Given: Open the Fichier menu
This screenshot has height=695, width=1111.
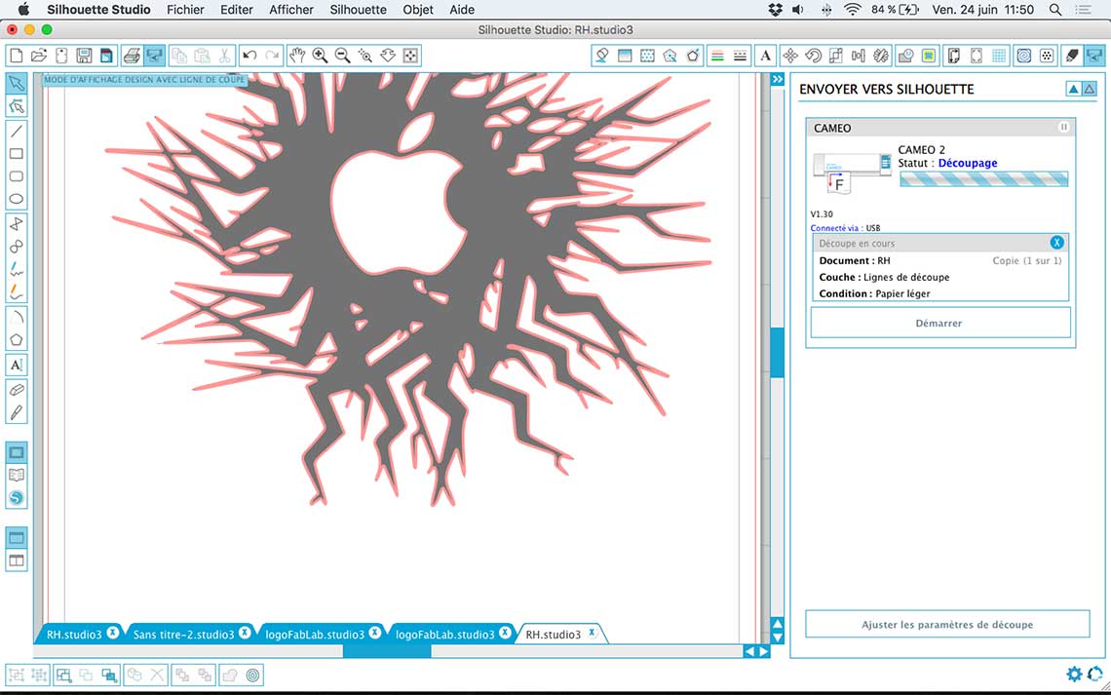Looking at the screenshot, I should click(185, 9).
